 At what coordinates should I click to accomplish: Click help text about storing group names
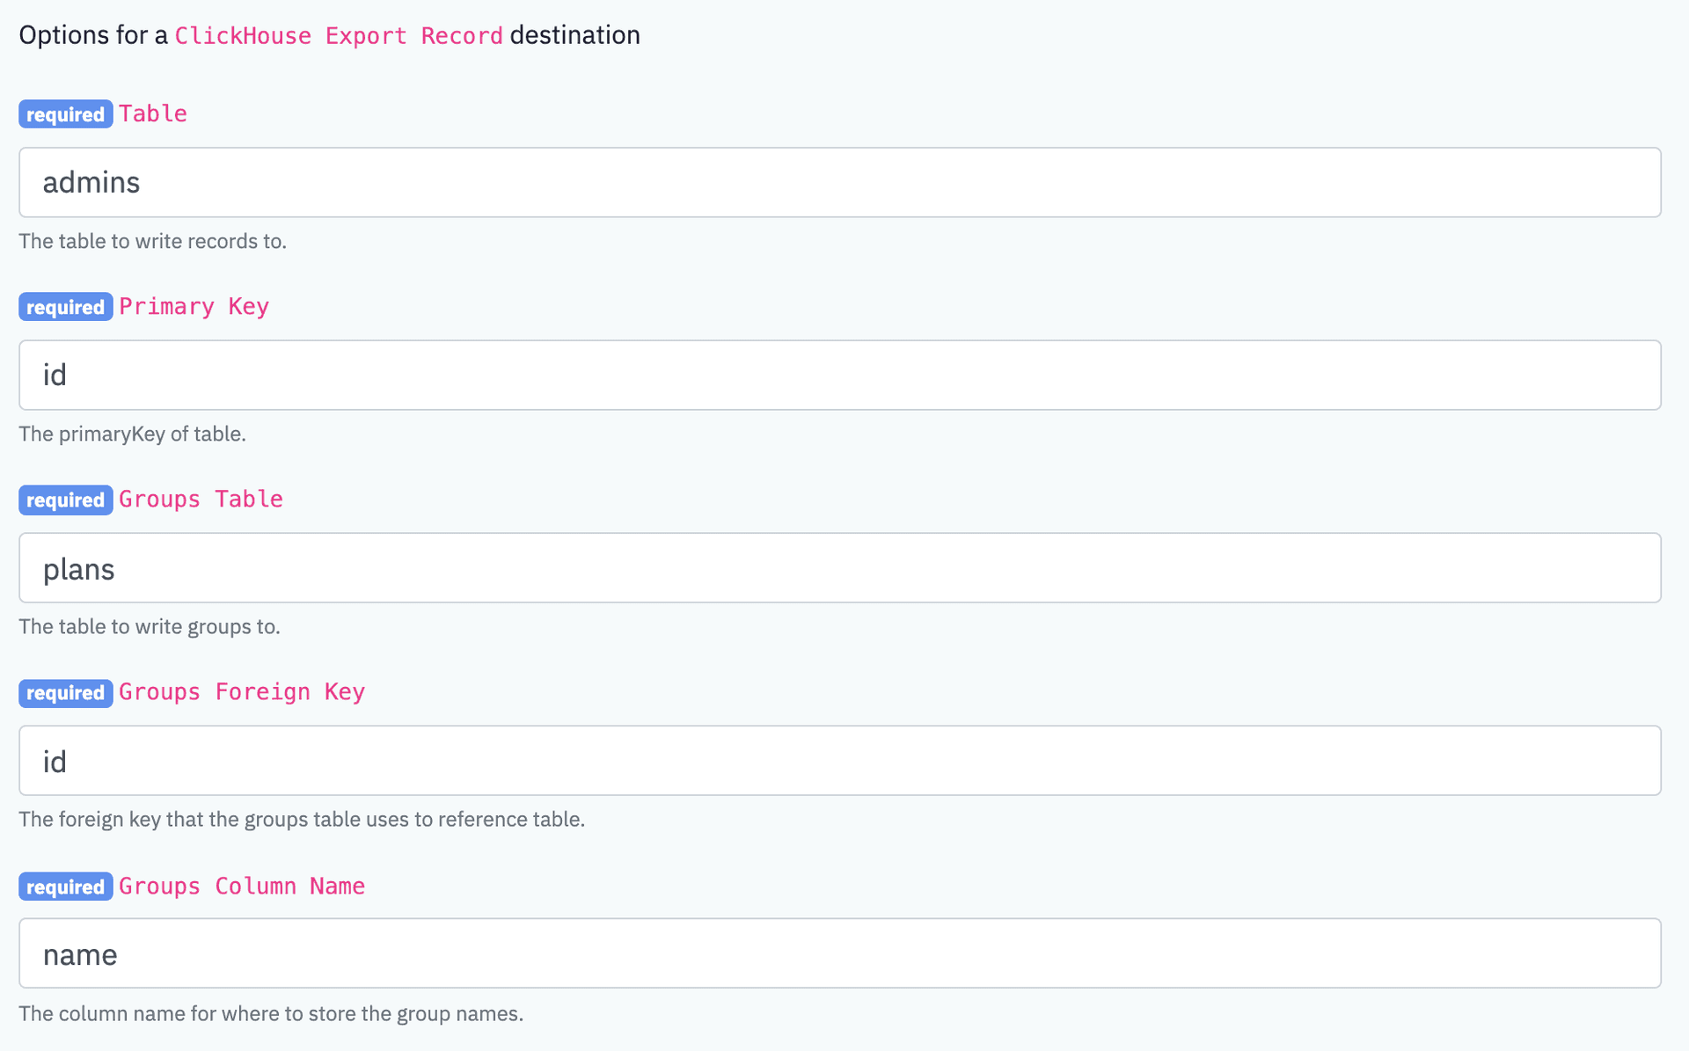coord(271,1013)
